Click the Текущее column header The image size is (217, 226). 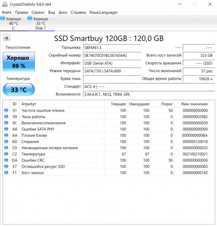116,104
